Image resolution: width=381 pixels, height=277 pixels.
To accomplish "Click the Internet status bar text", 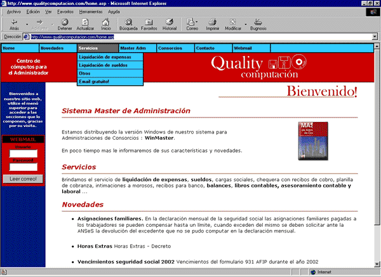I will [324, 272].
